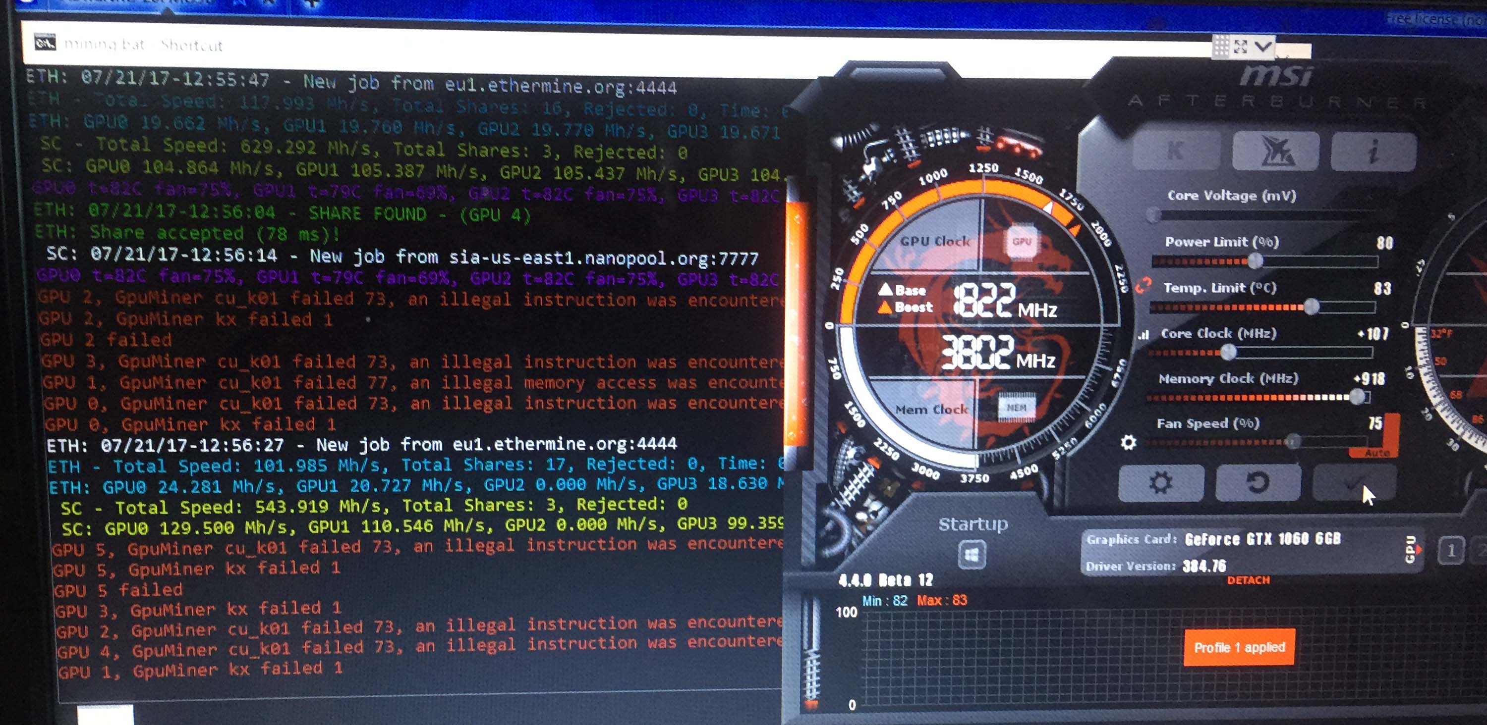Click the Min : 82 graph label
The image size is (1487, 725).
(885, 600)
